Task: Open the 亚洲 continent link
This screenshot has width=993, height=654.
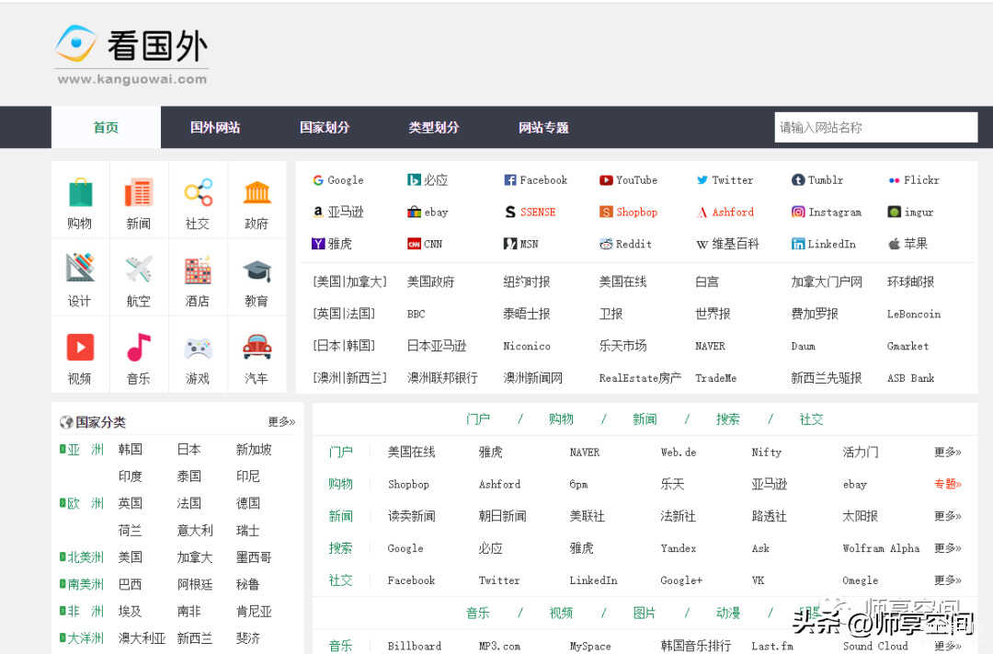Action: [86, 449]
